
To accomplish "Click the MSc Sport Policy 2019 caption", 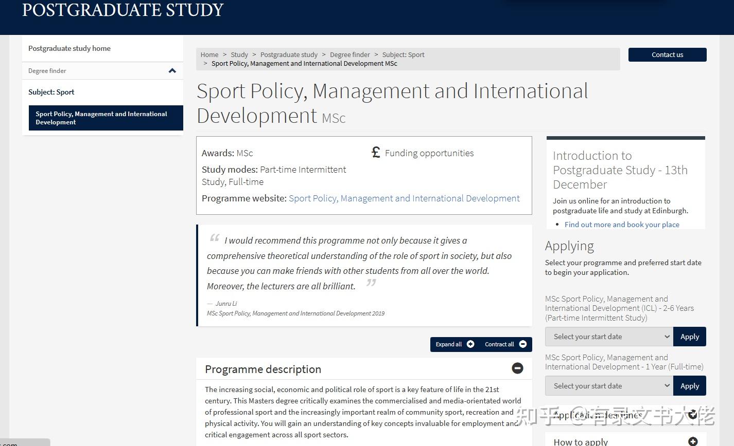I will pyautogui.click(x=295, y=313).
